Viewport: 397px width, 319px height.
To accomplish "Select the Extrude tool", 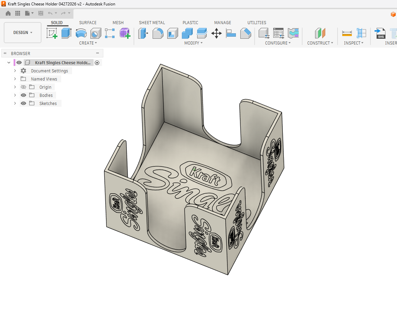I will (66, 33).
